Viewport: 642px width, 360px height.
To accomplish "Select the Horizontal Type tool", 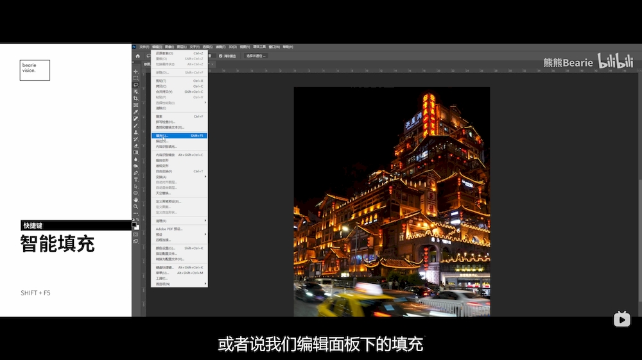I will (136, 179).
